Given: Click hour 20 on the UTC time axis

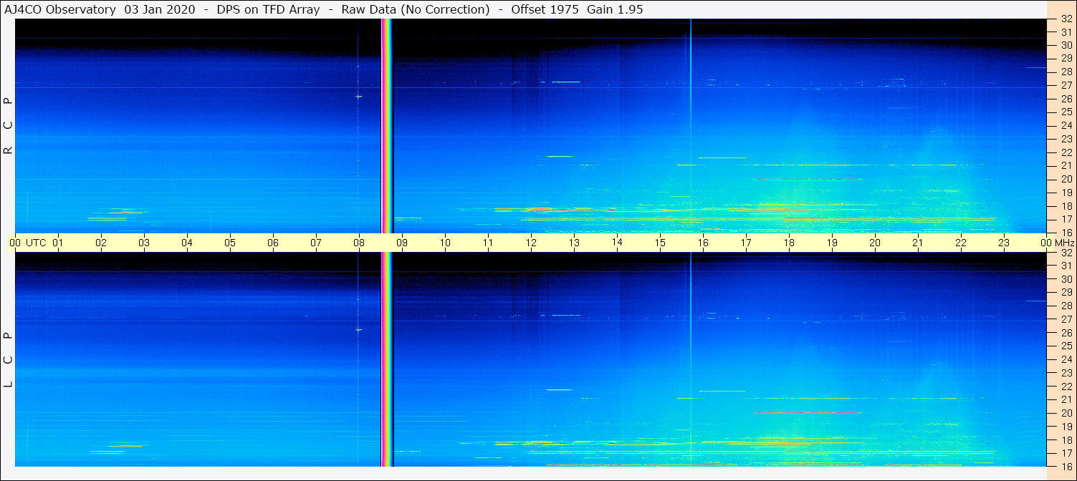Looking at the screenshot, I should tap(875, 243).
